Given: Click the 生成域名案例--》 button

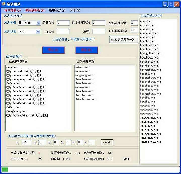Looking at the screenshot, I should pyautogui.click(x=123, y=40).
